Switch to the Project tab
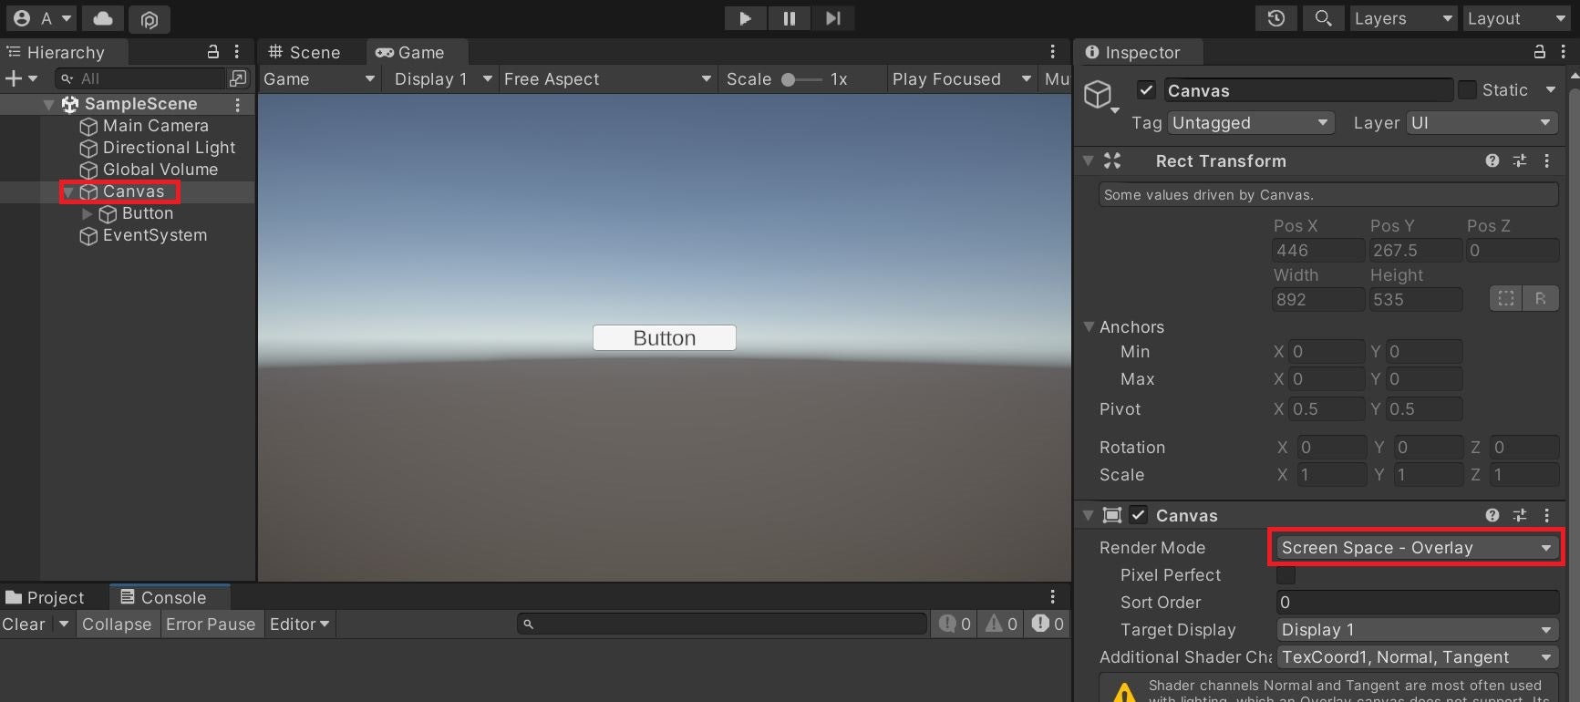The height and width of the screenshot is (702, 1580). [x=46, y=598]
